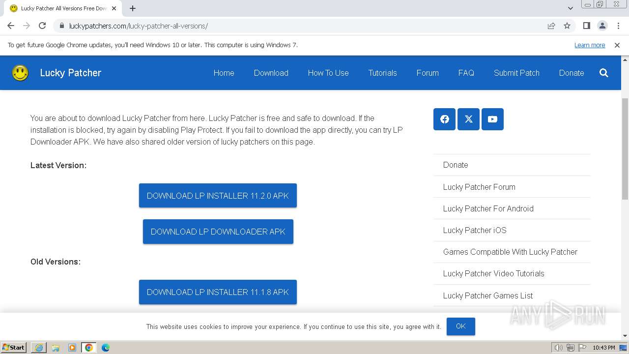Open Microsoft Edge from the taskbar
The width and height of the screenshot is (629, 354).
click(x=106, y=347)
